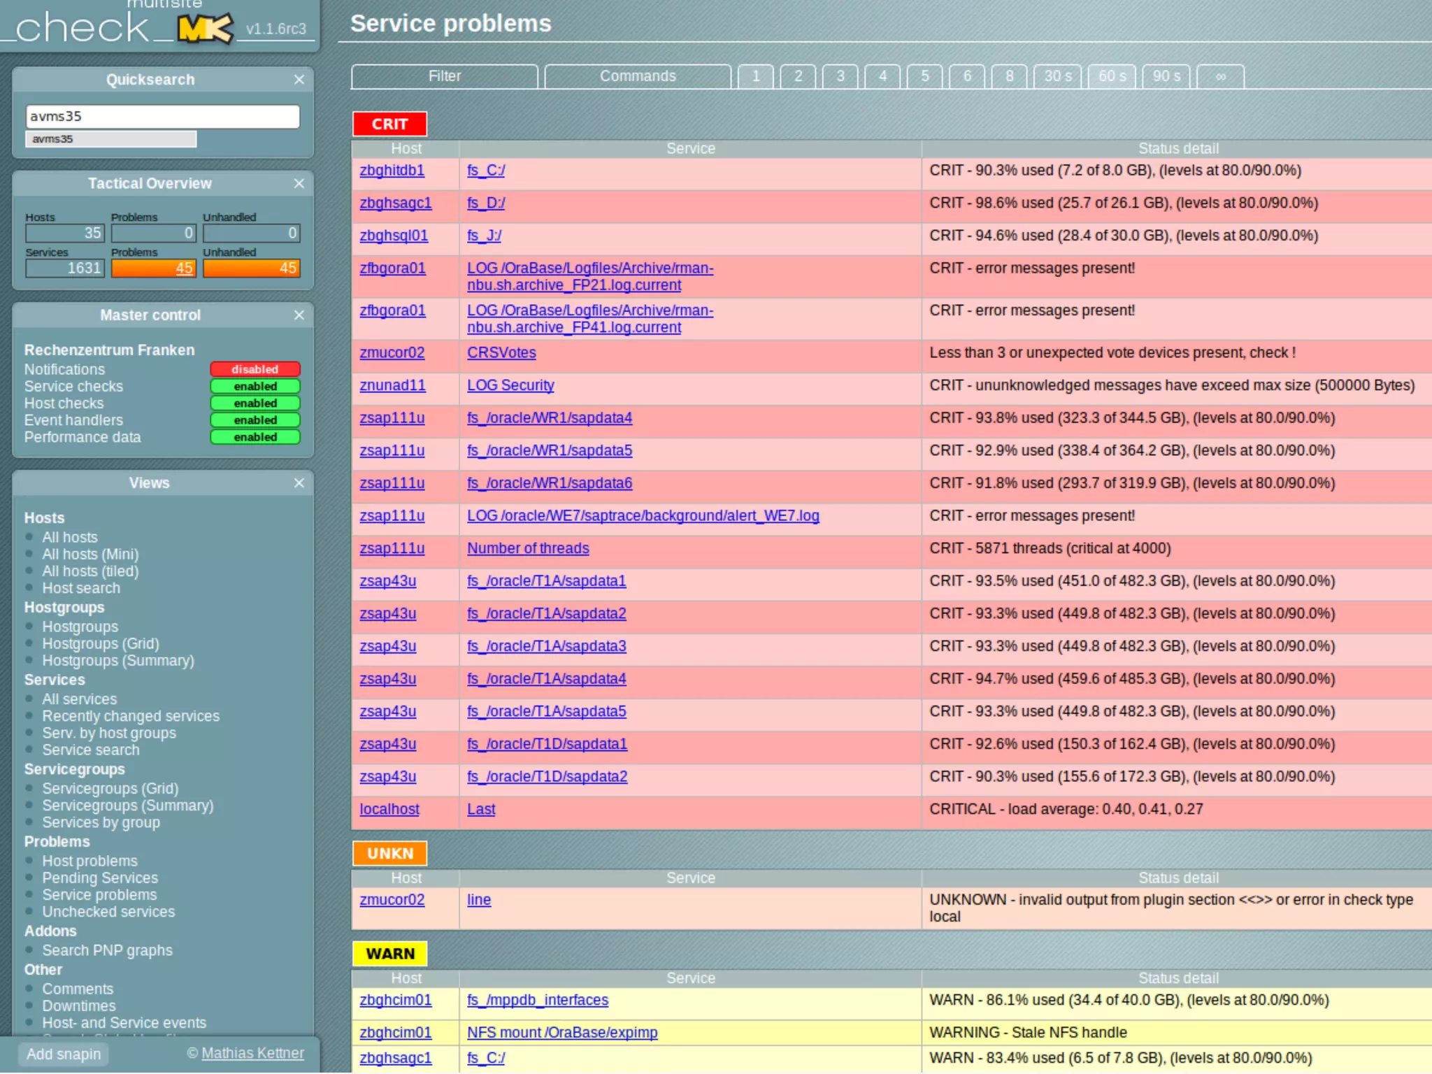1432x1074 pixels.
Task: Open host zbghitdb1 link
Action: tap(392, 171)
